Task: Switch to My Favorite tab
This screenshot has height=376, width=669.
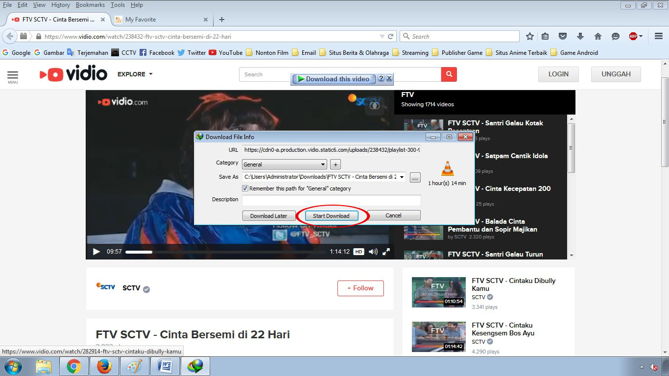Action: (x=162, y=20)
